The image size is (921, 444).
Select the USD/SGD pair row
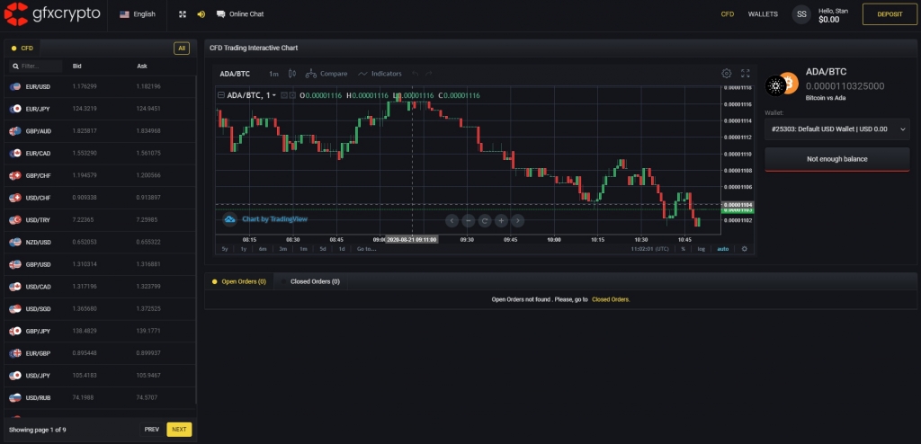coord(100,309)
